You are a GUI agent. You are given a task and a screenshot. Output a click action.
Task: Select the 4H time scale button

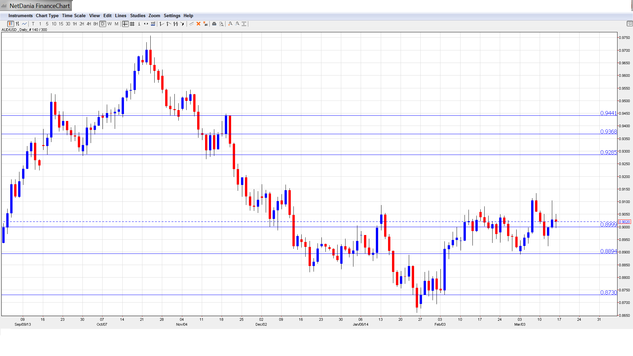(89, 24)
